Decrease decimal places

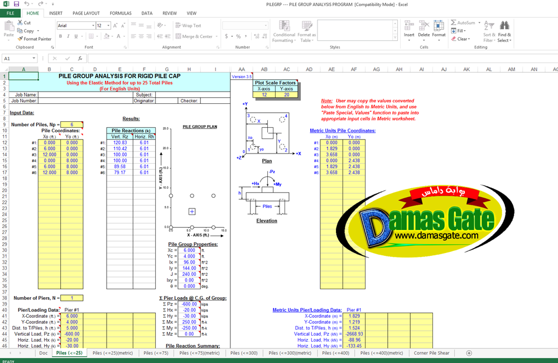click(264, 36)
